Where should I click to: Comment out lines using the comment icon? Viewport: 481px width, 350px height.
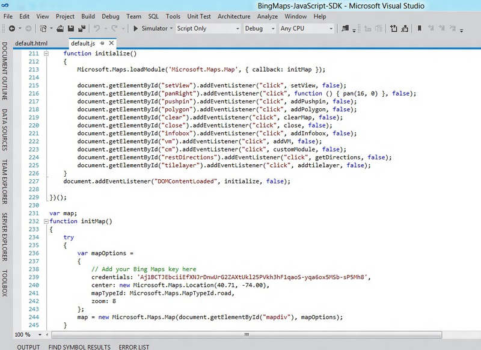(x=394, y=28)
